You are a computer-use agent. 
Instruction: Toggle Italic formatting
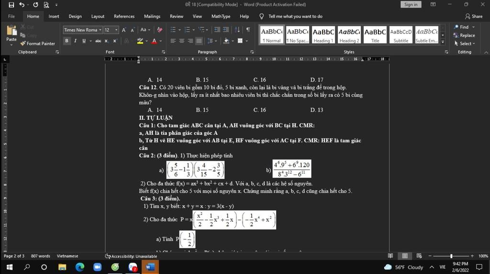[x=75, y=41]
